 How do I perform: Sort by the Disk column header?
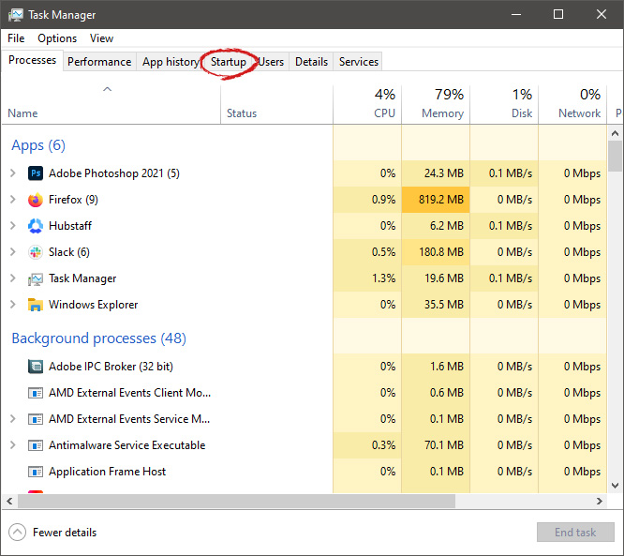(504, 104)
